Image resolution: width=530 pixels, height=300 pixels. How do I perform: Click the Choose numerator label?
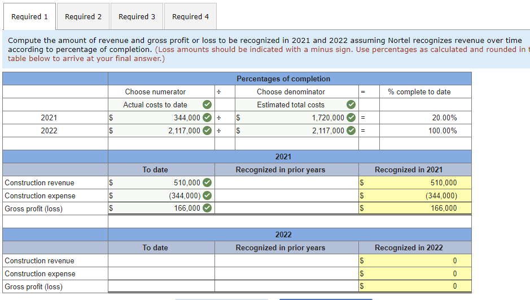[155, 92]
